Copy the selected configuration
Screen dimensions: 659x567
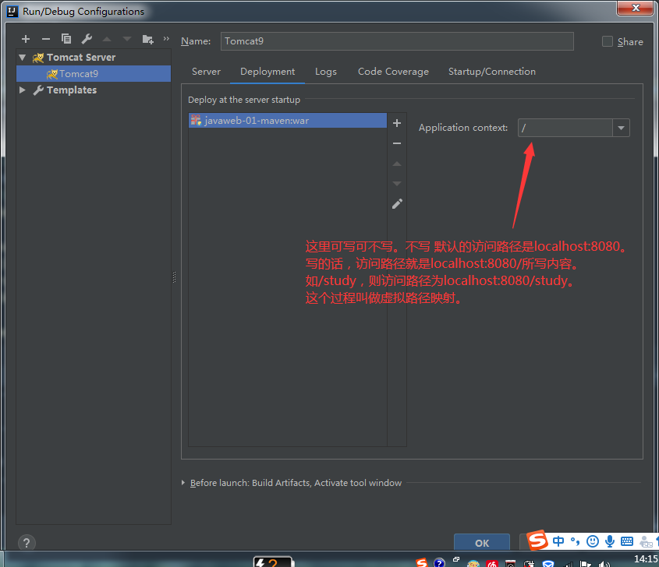click(x=66, y=39)
